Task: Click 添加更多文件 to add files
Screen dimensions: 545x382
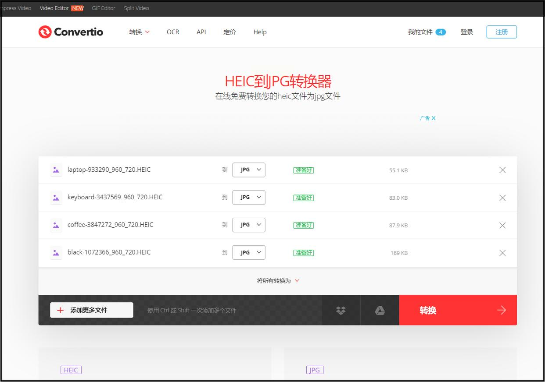Action: (92, 310)
